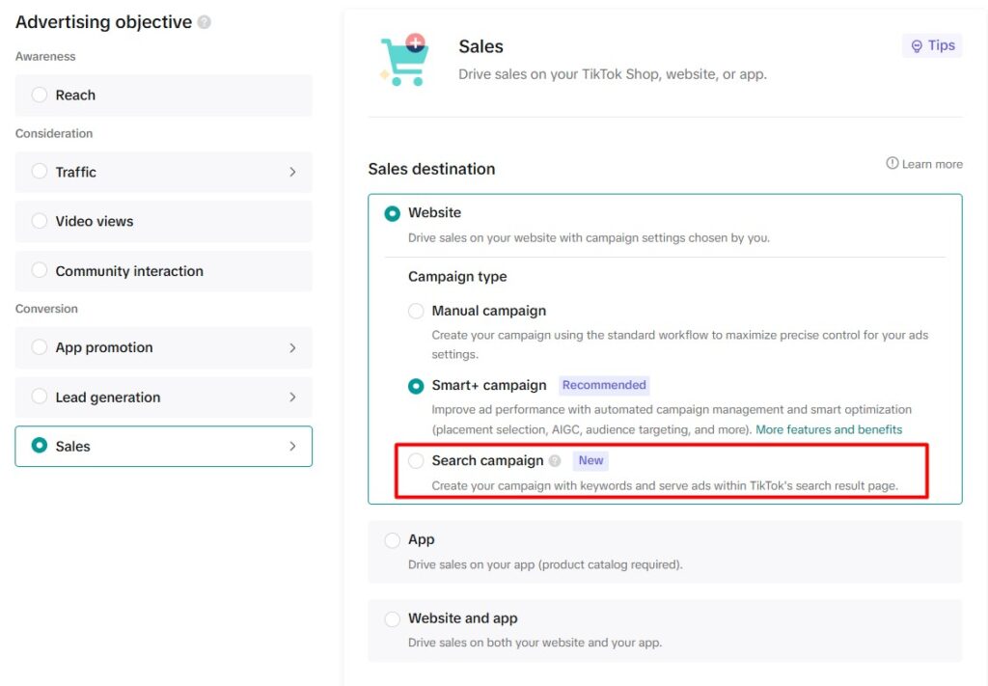Click the Website destination radio button
Viewport: 988px width, 686px height.
[393, 213]
